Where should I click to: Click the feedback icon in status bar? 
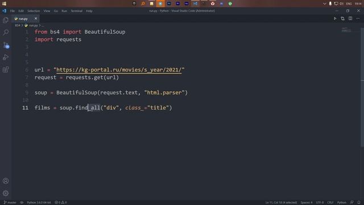point(352,203)
